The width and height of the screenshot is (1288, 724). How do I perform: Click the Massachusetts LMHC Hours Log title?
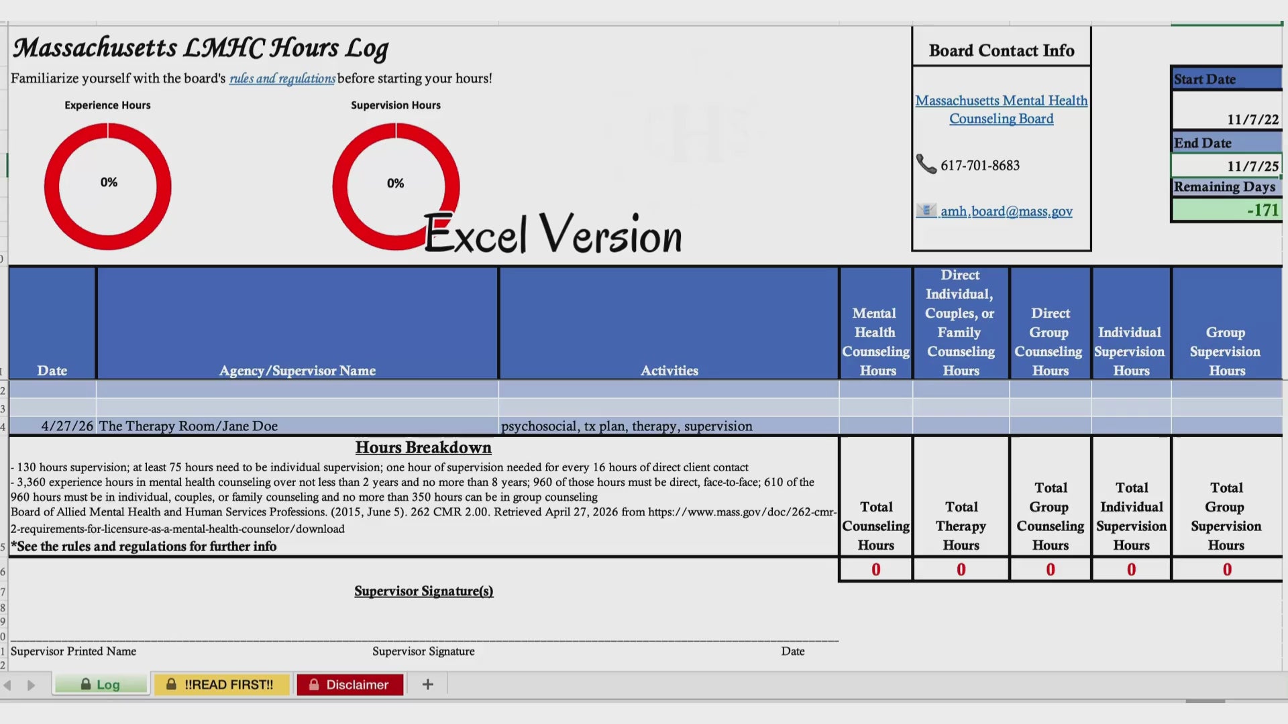tap(201, 48)
